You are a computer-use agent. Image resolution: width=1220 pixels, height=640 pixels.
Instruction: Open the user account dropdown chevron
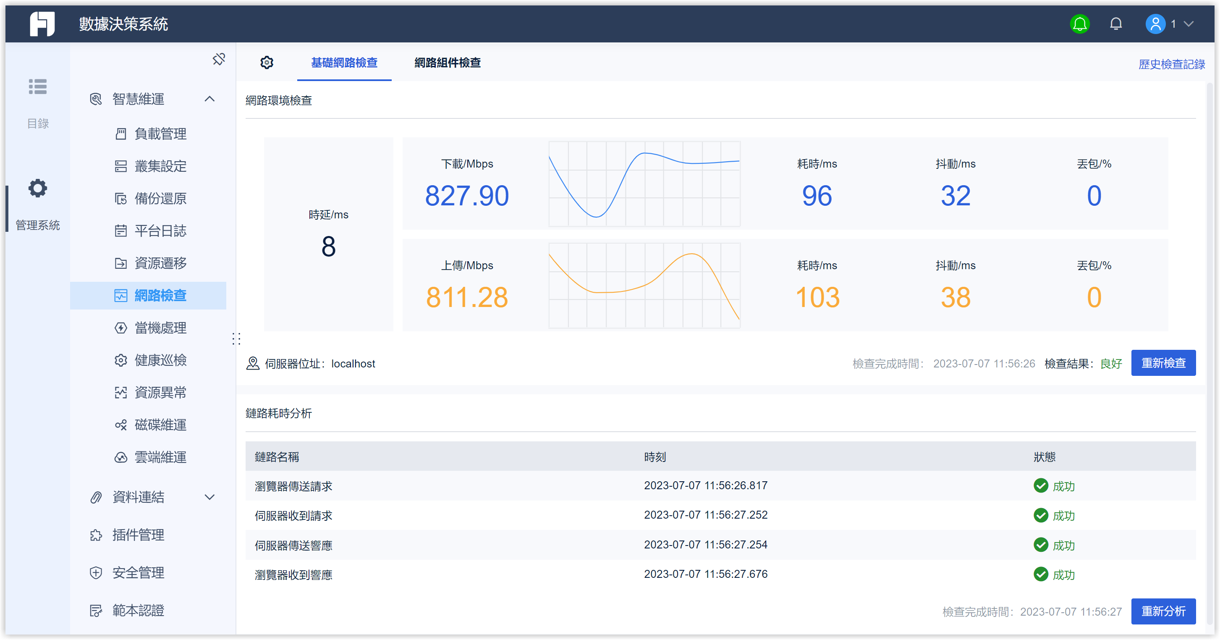(x=1188, y=24)
